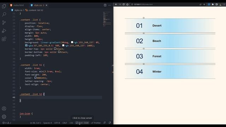This screenshot has height=127, width=226.
Task: Click errors and warnings status indicator
Action: coord(7,123)
